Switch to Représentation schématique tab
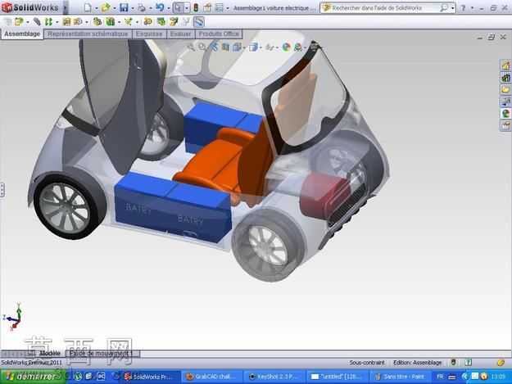Viewport: 512px width, 384px height. coord(88,34)
